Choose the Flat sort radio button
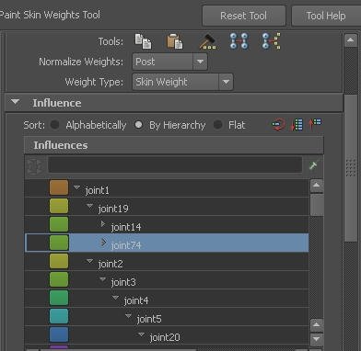This screenshot has height=351, width=361. [218, 125]
